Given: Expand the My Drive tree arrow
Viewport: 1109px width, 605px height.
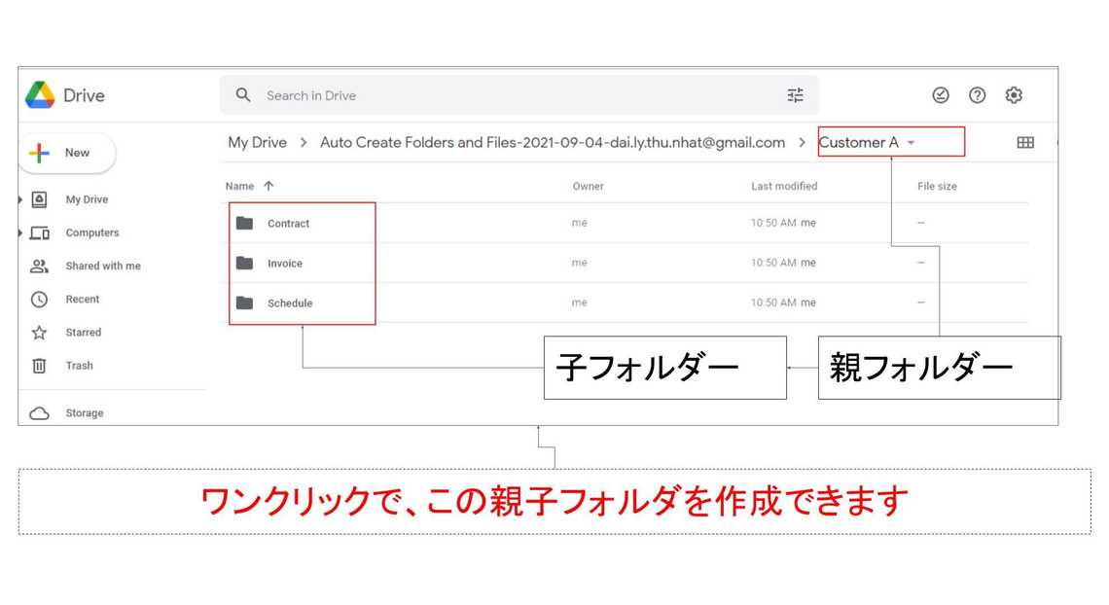Looking at the screenshot, I should coord(21,199).
